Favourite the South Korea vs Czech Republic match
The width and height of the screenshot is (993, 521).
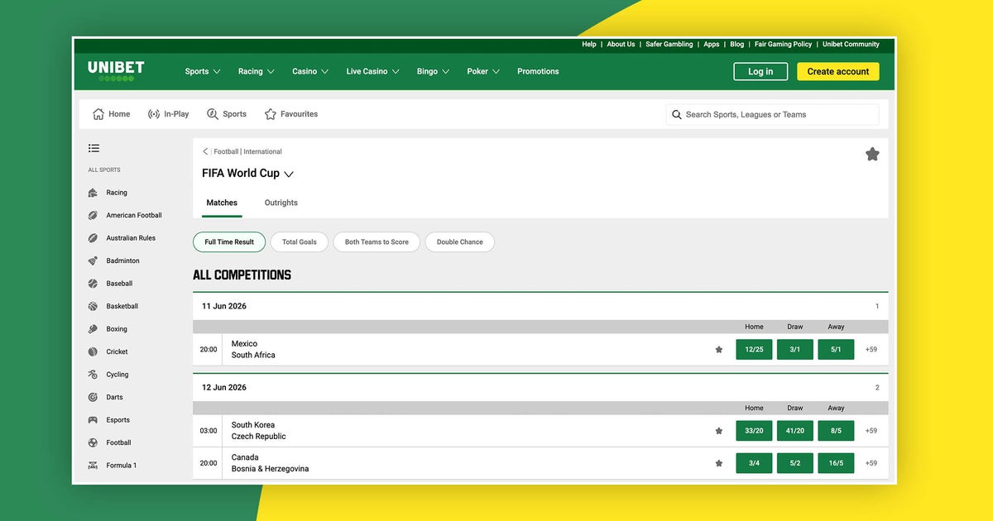point(719,431)
